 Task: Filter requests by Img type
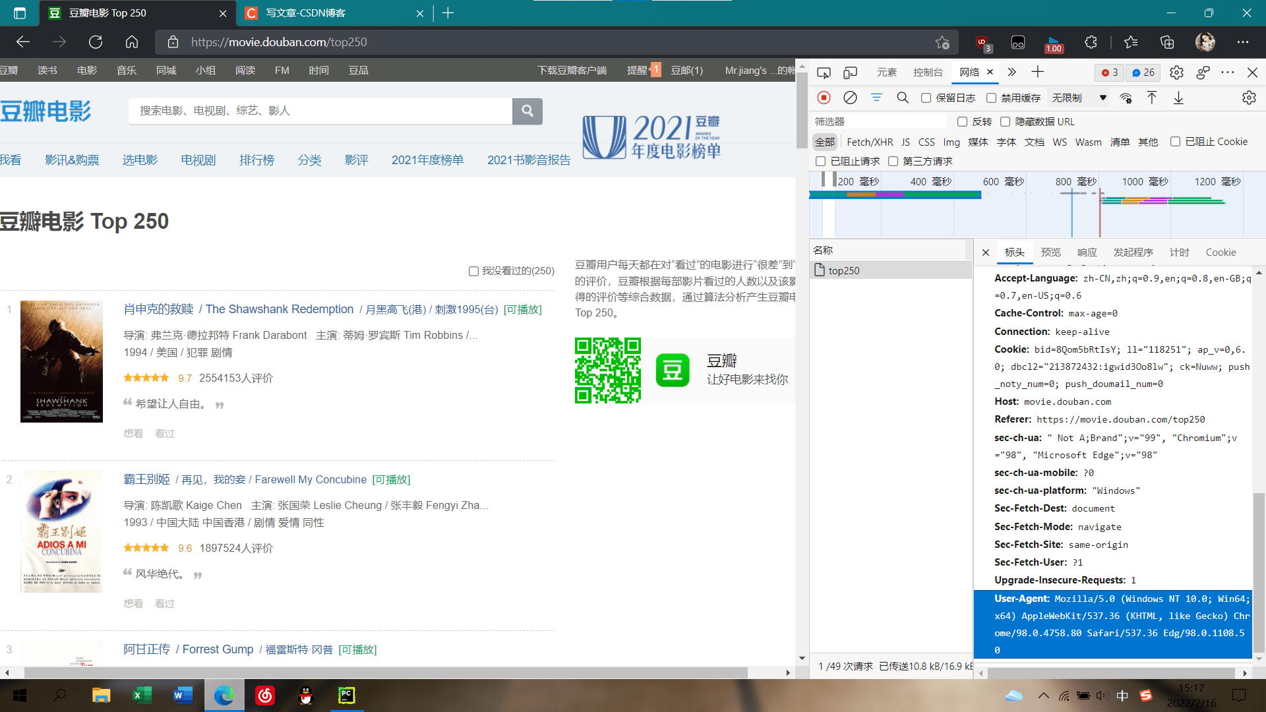pyautogui.click(x=951, y=142)
